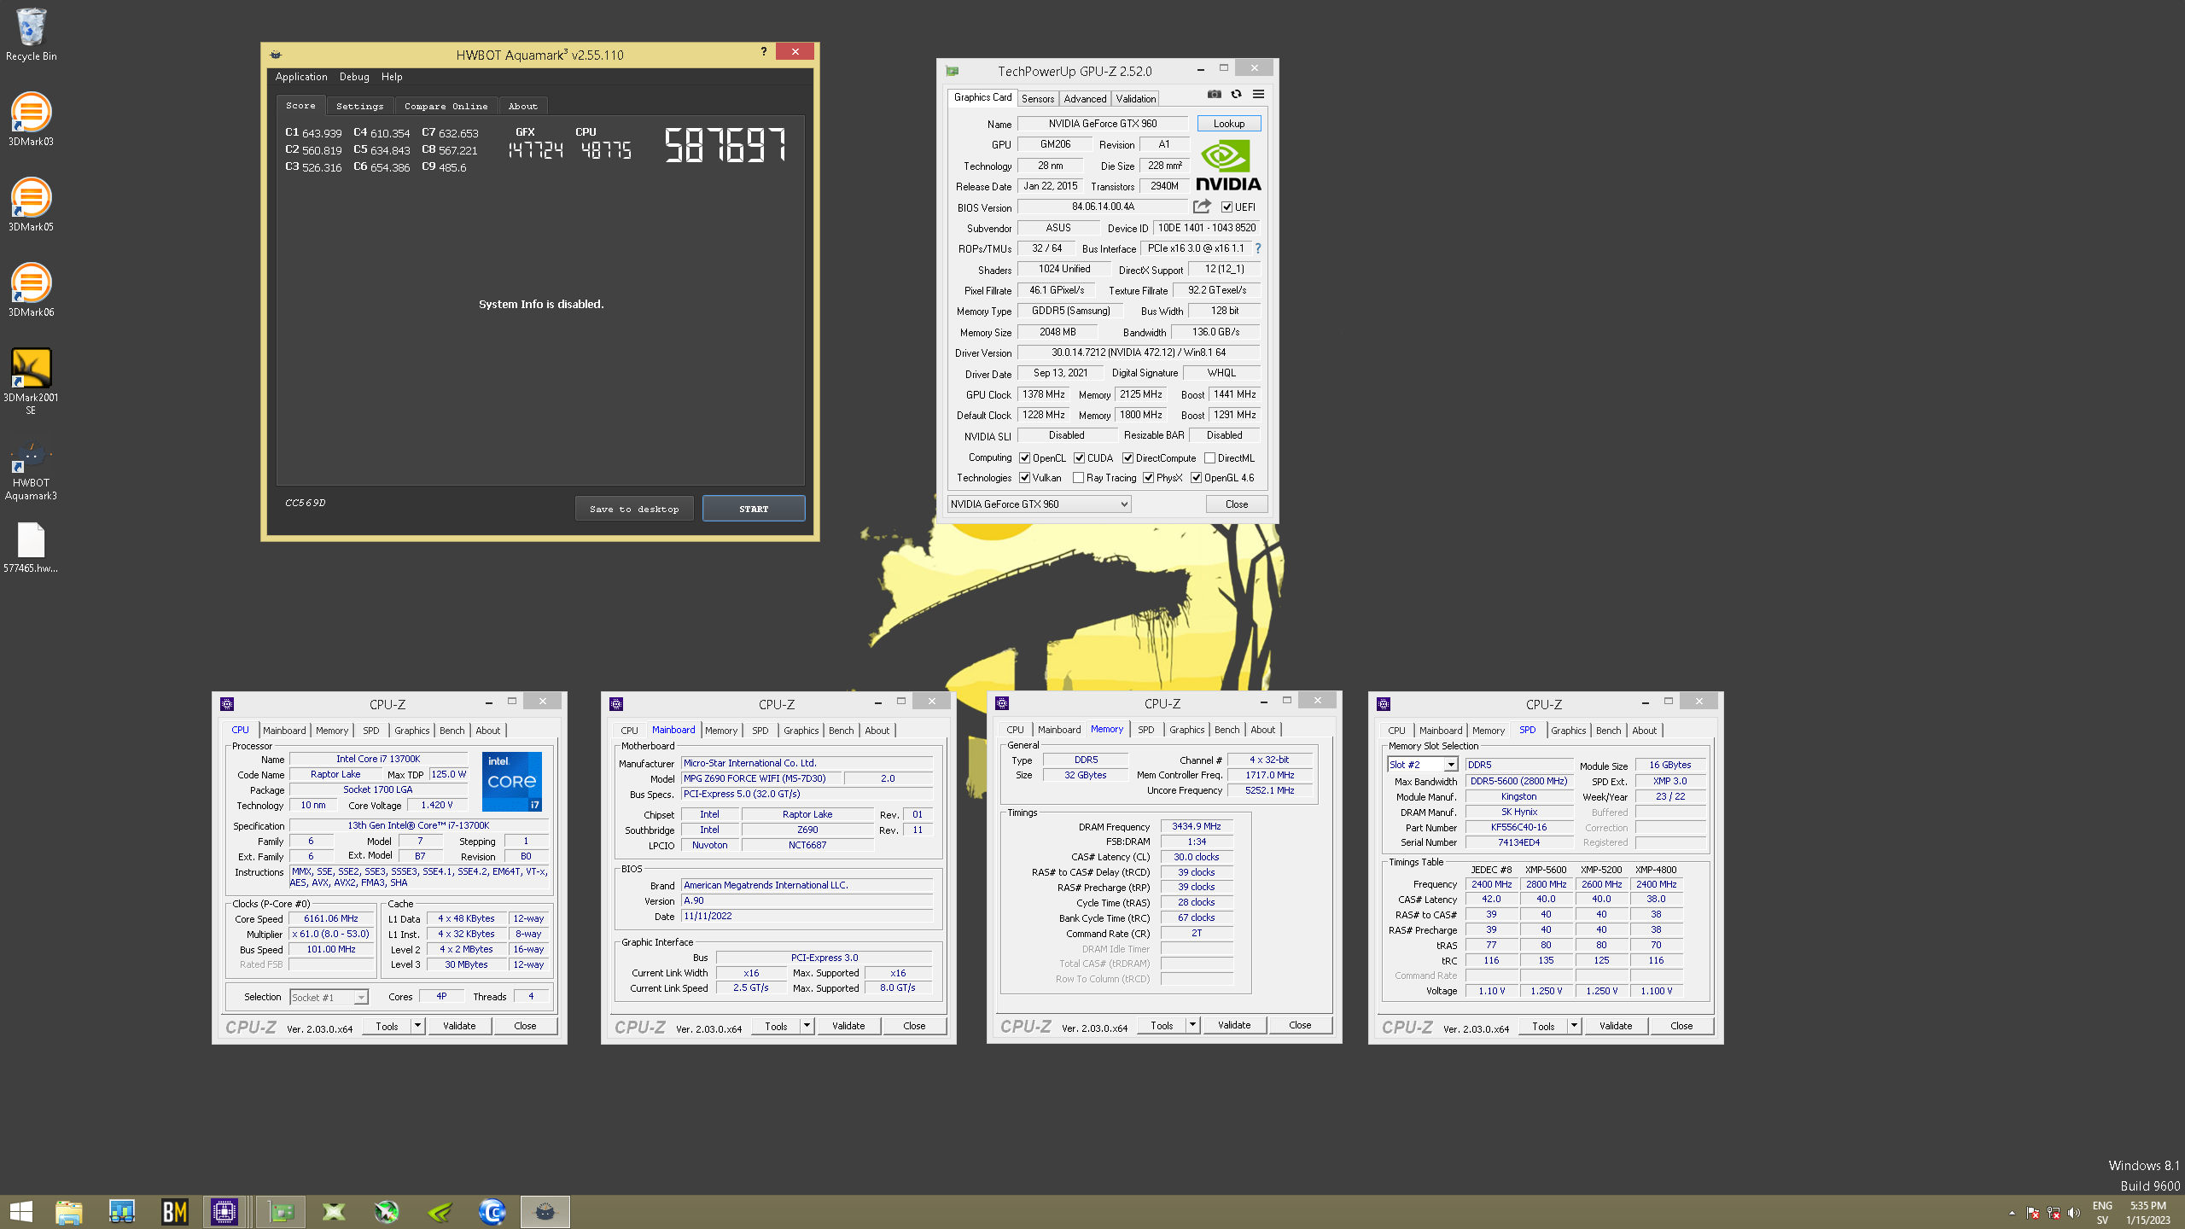The width and height of the screenshot is (2185, 1229).
Task: Click the Save to desktop button
Action: (634, 509)
